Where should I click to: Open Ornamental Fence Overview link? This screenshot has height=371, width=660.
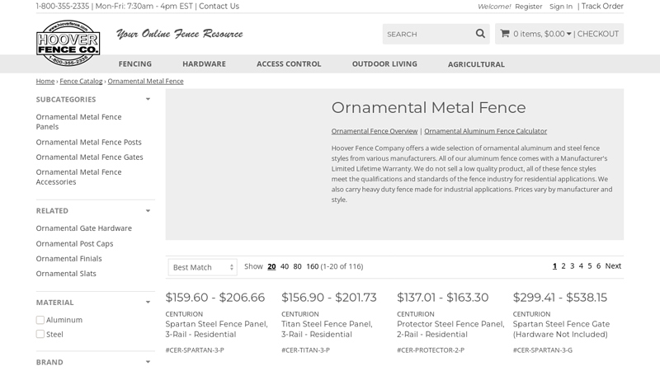coord(375,131)
